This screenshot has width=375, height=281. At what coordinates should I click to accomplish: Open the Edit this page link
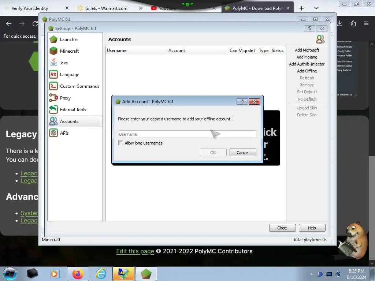click(x=135, y=251)
